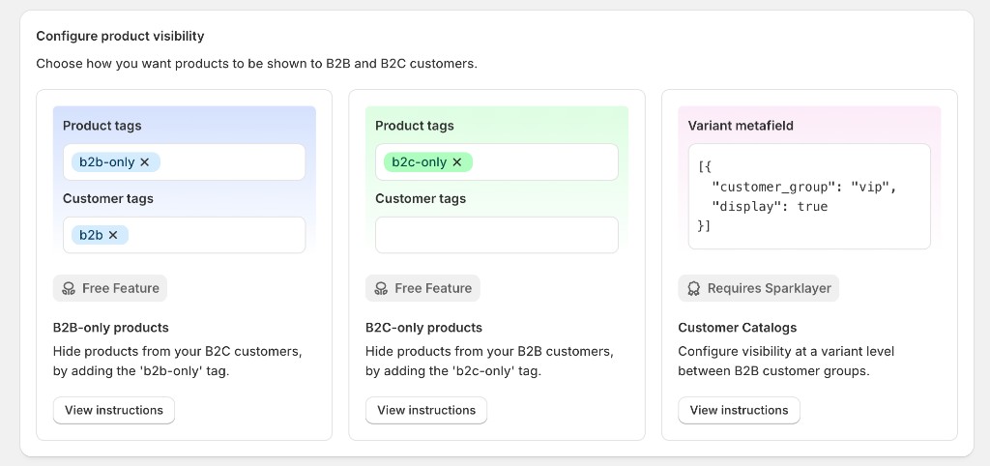
Task: Focus the Product tags field with b2b-only
Action: click(x=184, y=162)
